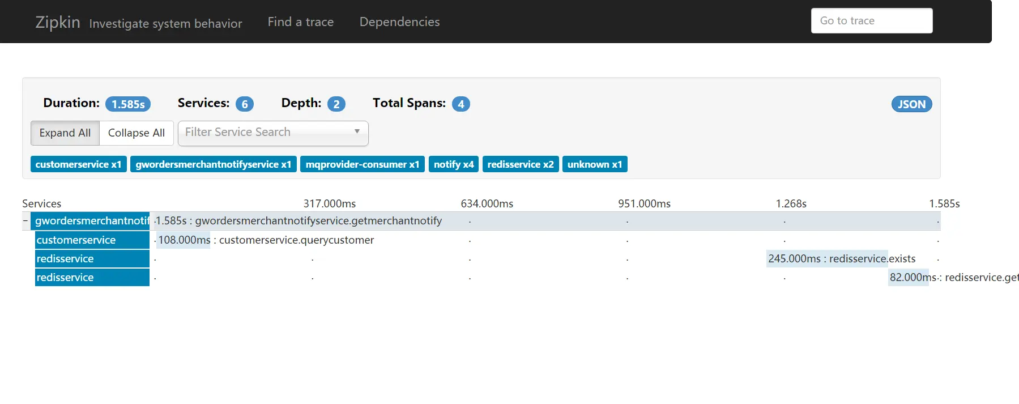
Task: Filter by mqprovider-consumer x1 tag
Action: (363, 164)
